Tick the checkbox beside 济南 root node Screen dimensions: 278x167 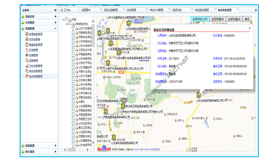coord(67,19)
